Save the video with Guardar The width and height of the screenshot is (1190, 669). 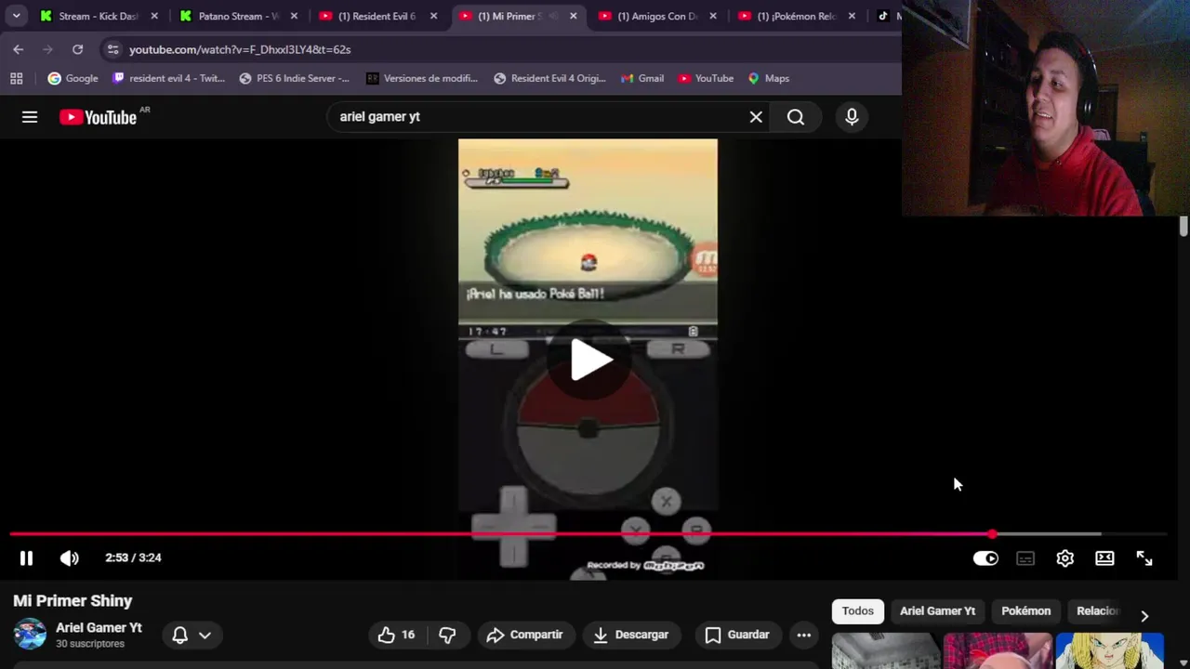tap(737, 635)
